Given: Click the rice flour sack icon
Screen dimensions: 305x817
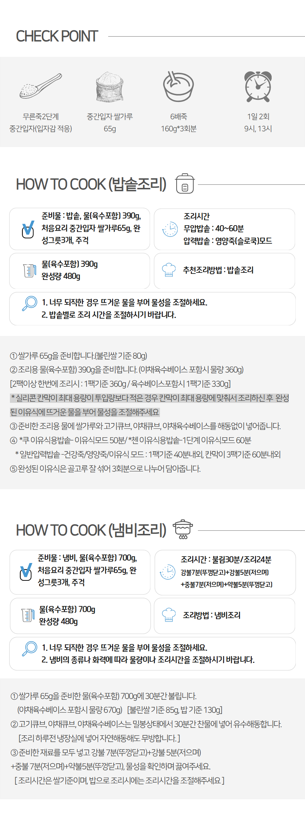Looking at the screenshot, I should click(x=110, y=87).
